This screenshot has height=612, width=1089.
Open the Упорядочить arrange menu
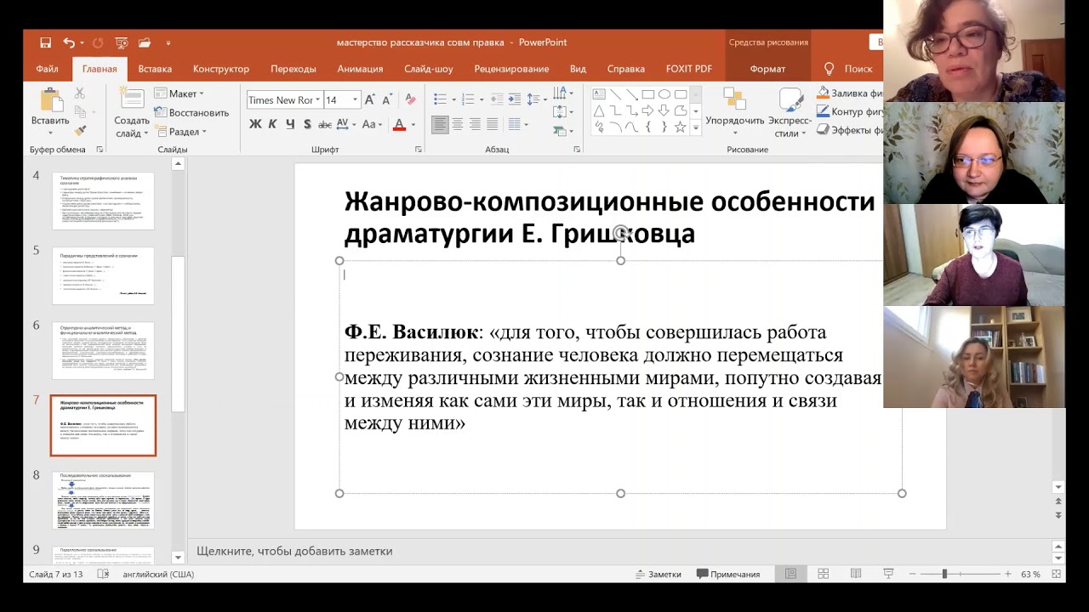(735, 113)
